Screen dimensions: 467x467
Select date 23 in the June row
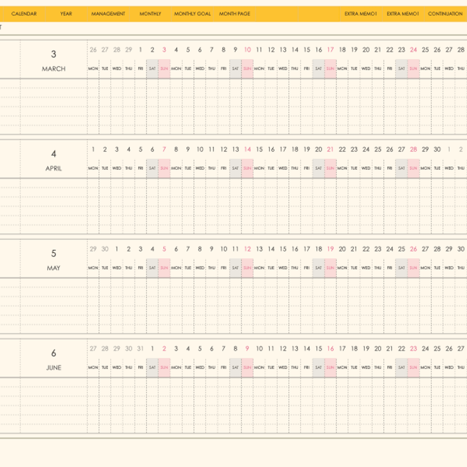(413, 349)
